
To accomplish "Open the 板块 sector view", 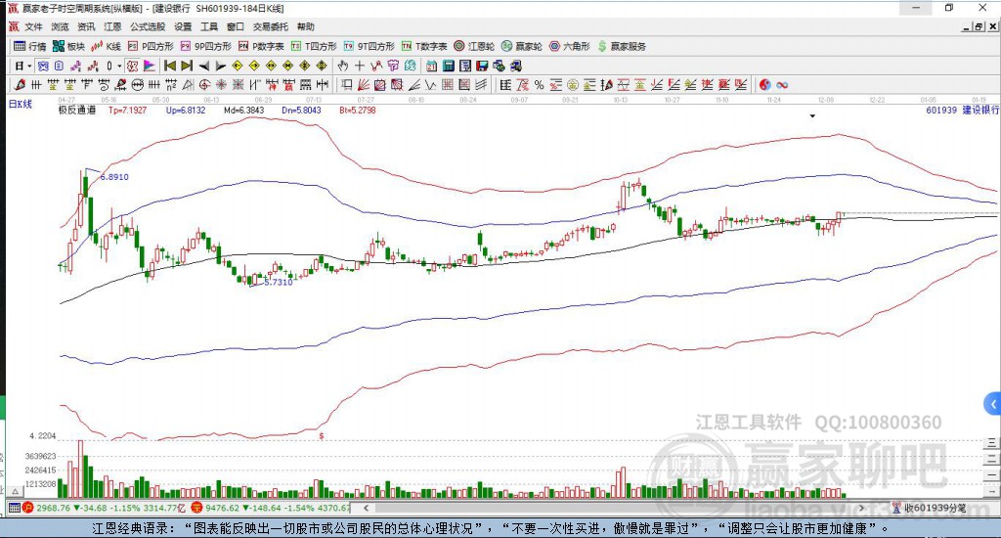I will pyautogui.click(x=69, y=46).
